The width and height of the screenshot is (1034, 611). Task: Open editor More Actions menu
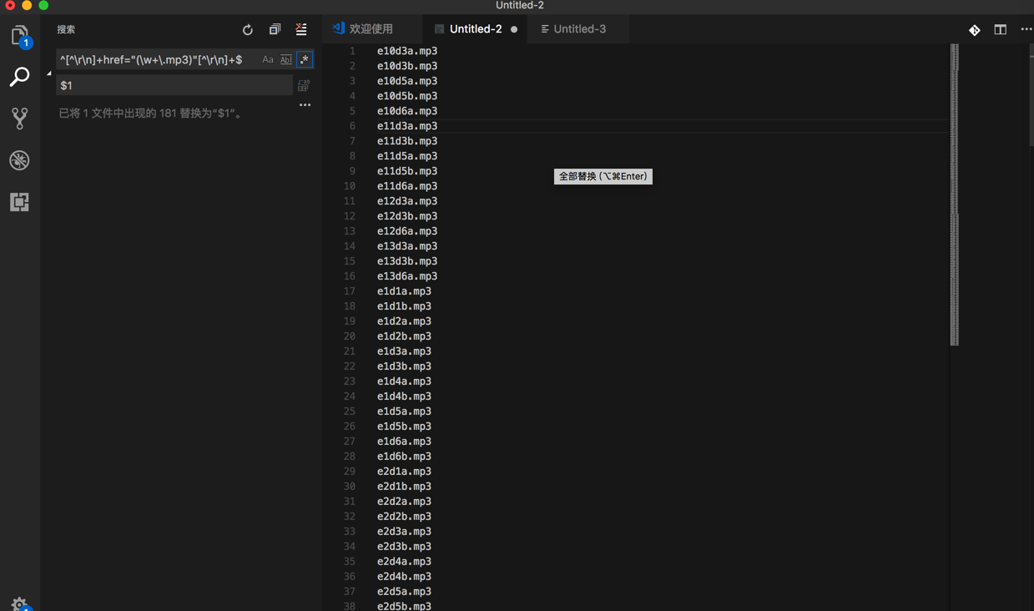(x=1026, y=29)
